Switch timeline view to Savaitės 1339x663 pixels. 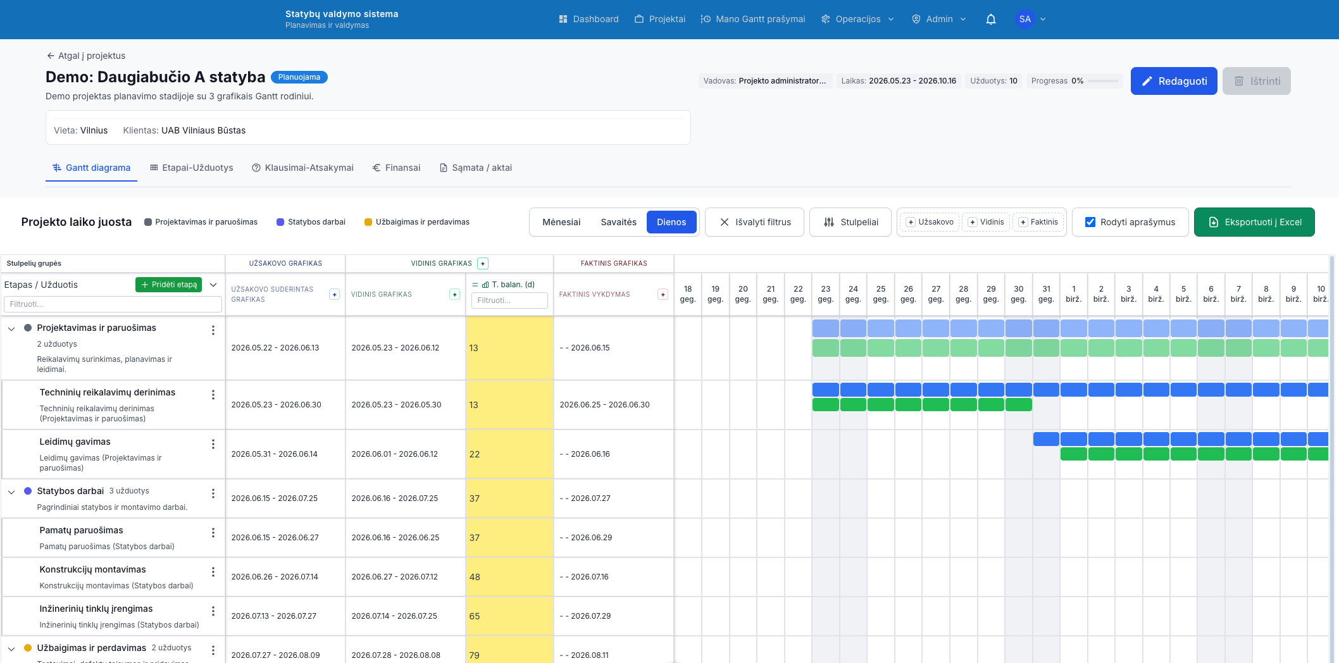(x=618, y=222)
